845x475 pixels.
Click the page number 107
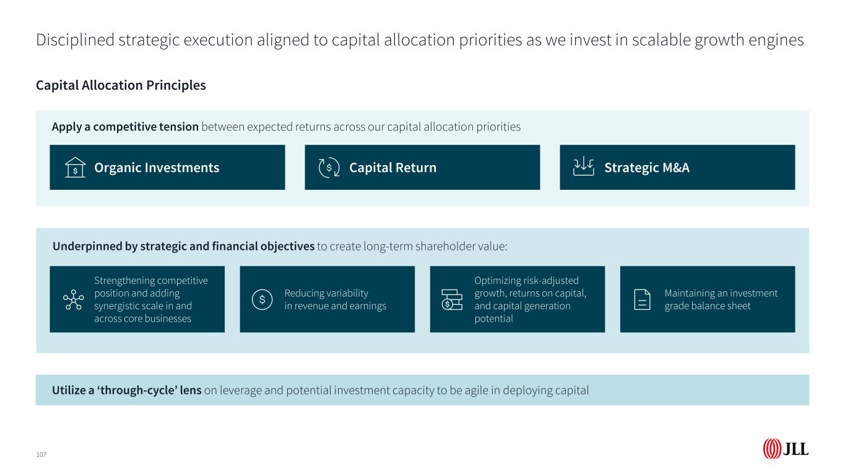[x=41, y=455]
